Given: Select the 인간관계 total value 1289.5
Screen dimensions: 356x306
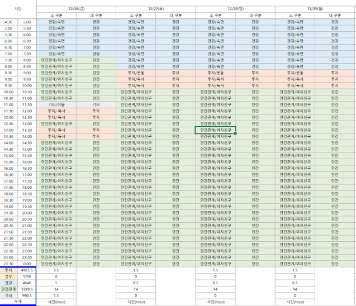Looking at the screenshot, I should tap(27, 289).
